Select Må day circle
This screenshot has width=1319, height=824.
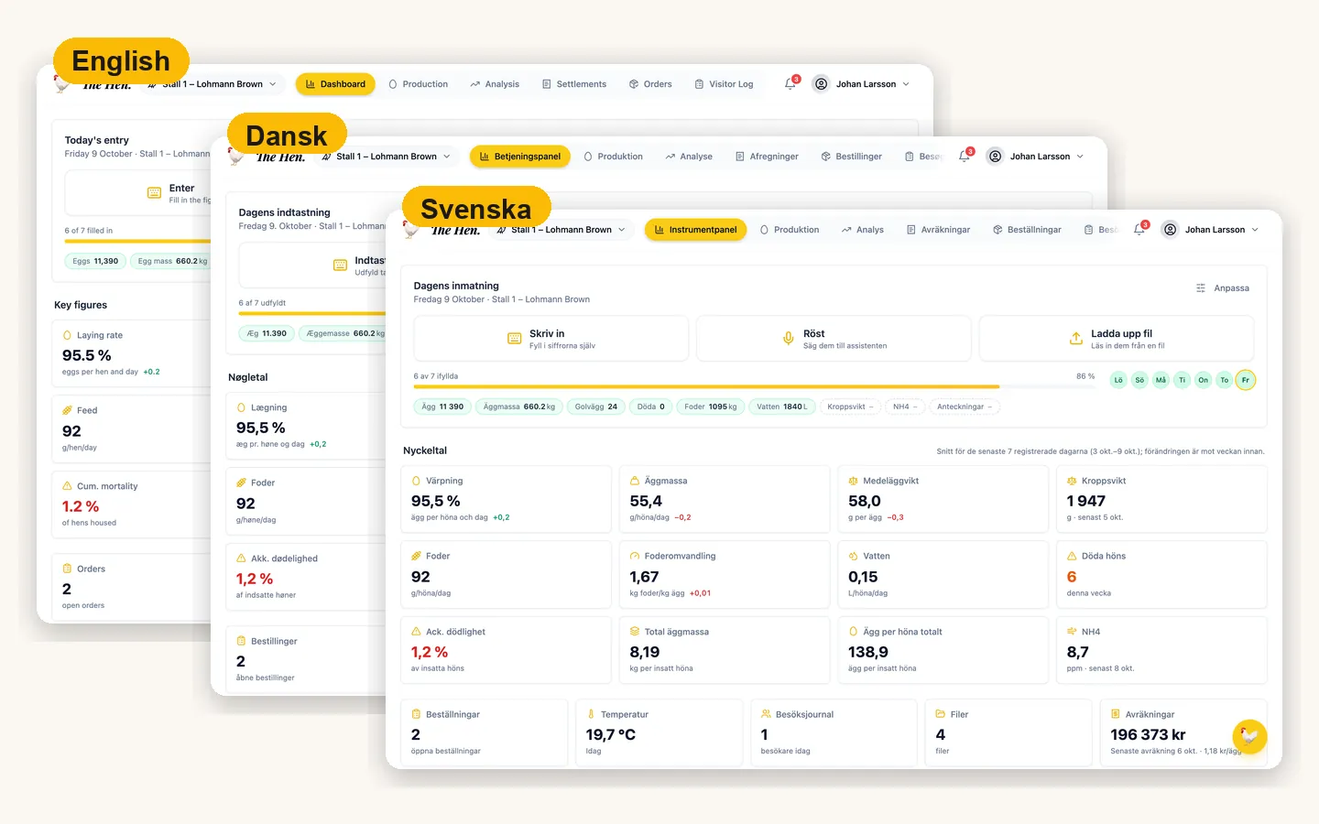pyautogui.click(x=1161, y=380)
